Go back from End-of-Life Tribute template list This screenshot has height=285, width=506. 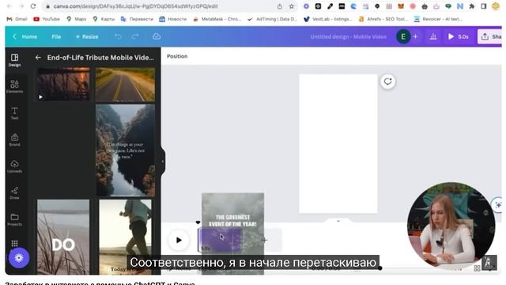(x=38, y=58)
